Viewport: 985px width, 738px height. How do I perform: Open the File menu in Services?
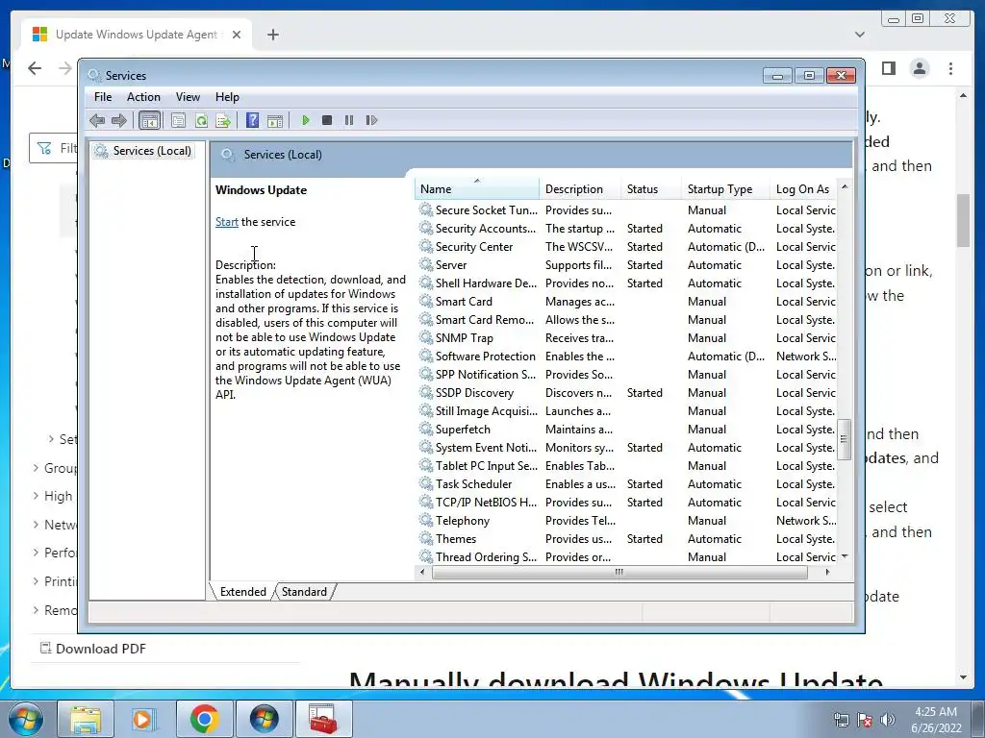coord(103,97)
